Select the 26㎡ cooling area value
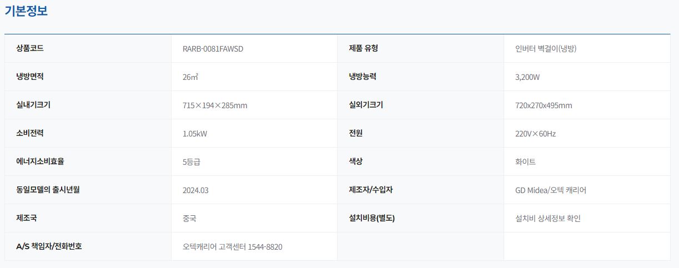Image resolution: width=679 pixels, height=268 pixels. coord(190,77)
